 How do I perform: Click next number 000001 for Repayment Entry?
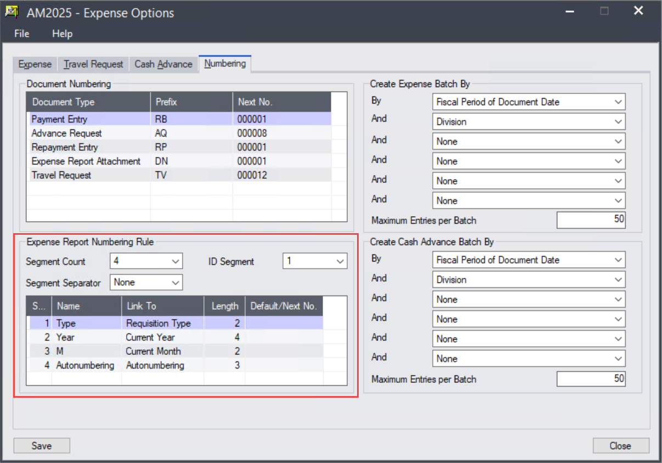click(282, 147)
